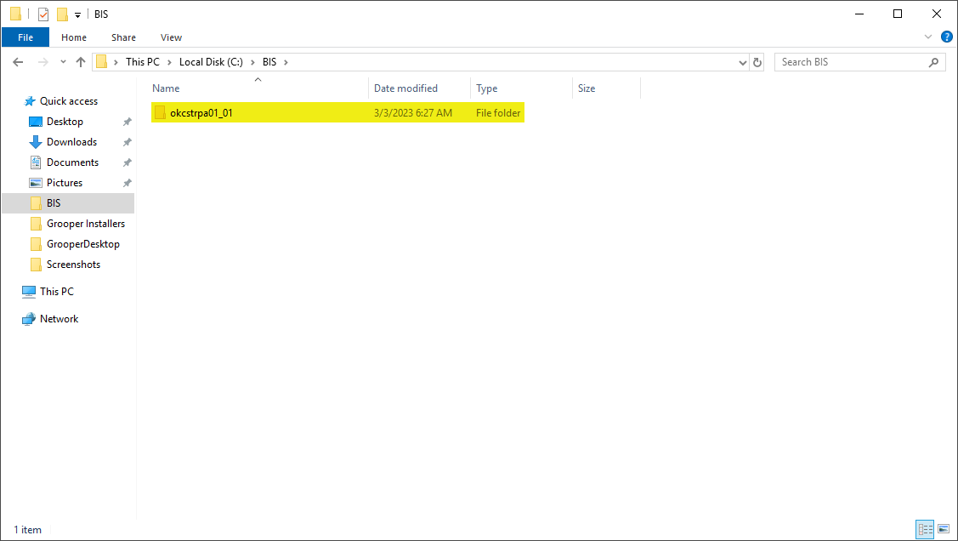Switch to Large icons view in status bar
Screen dimensions: 958x541
coord(944,529)
